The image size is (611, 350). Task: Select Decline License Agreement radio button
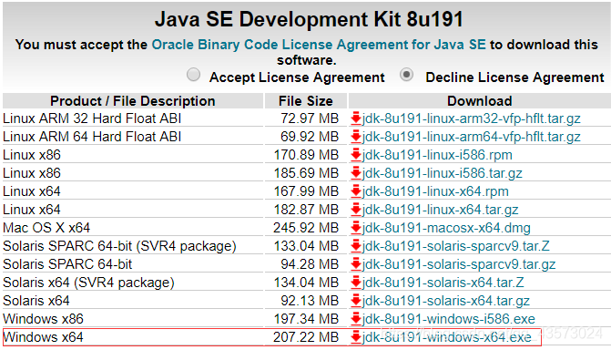coord(406,75)
